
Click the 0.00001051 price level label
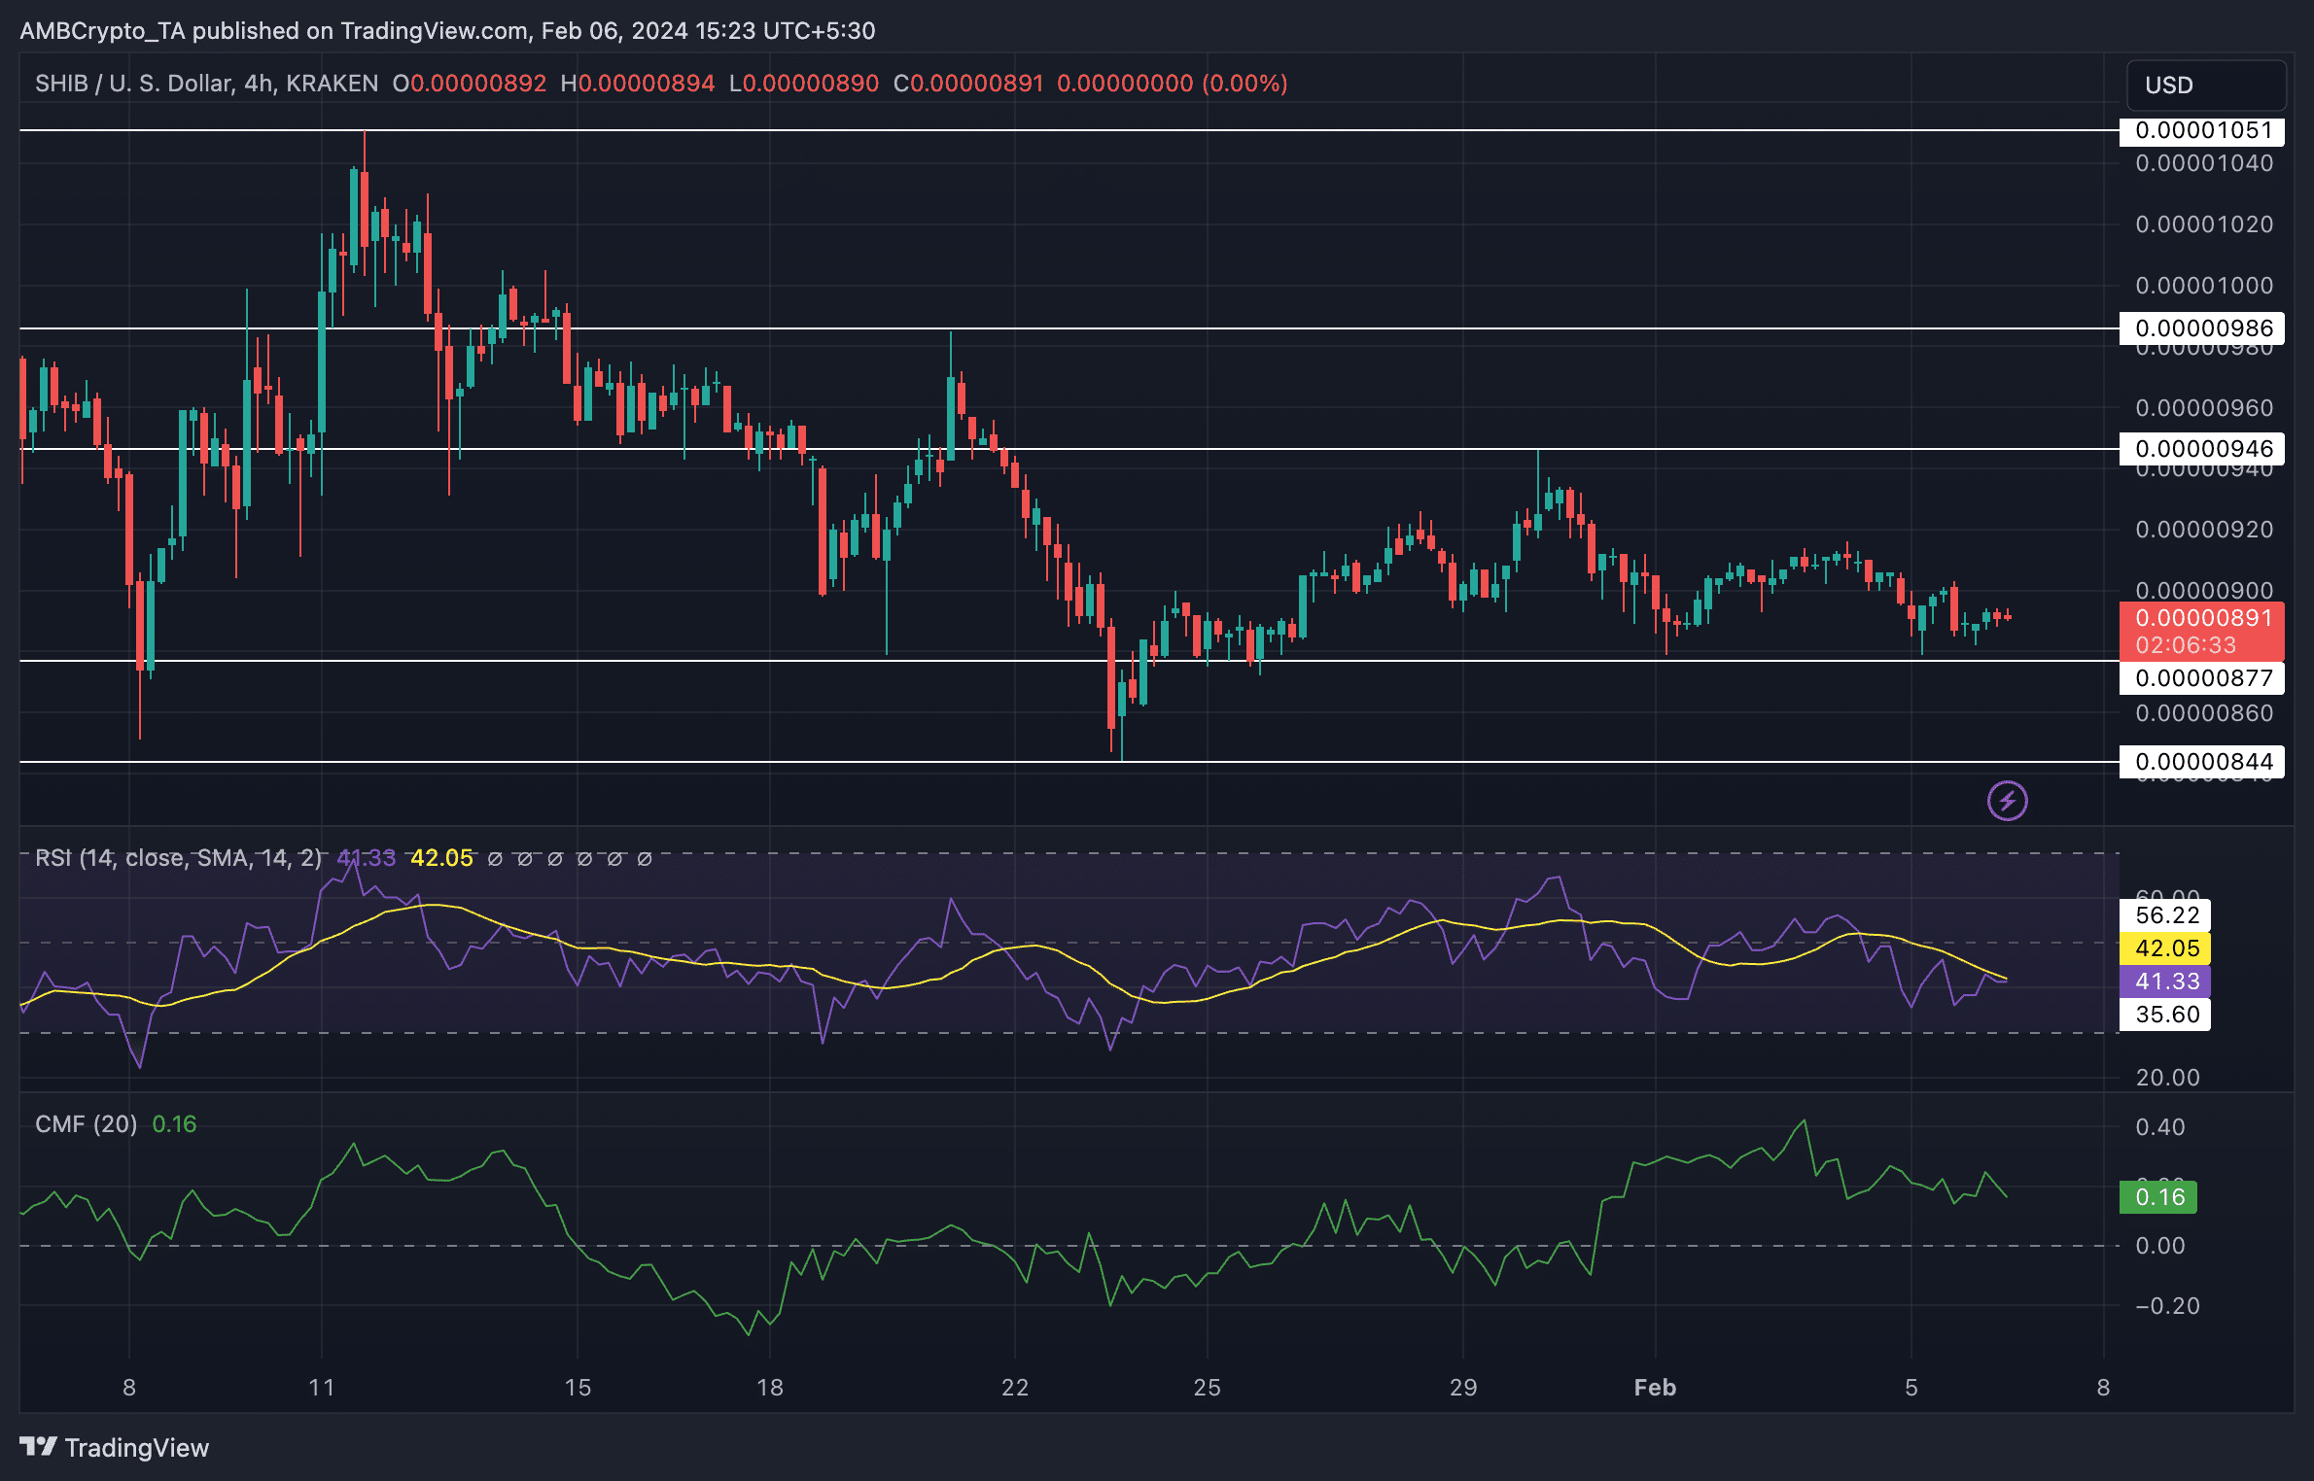tap(2202, 130)
